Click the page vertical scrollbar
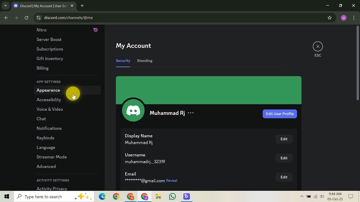 pyautogui.click(x=358, y=63)
